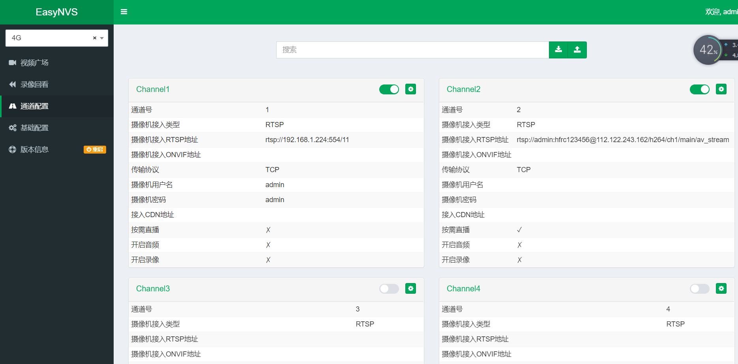Click the video camera icon for 视频广场

13,63
